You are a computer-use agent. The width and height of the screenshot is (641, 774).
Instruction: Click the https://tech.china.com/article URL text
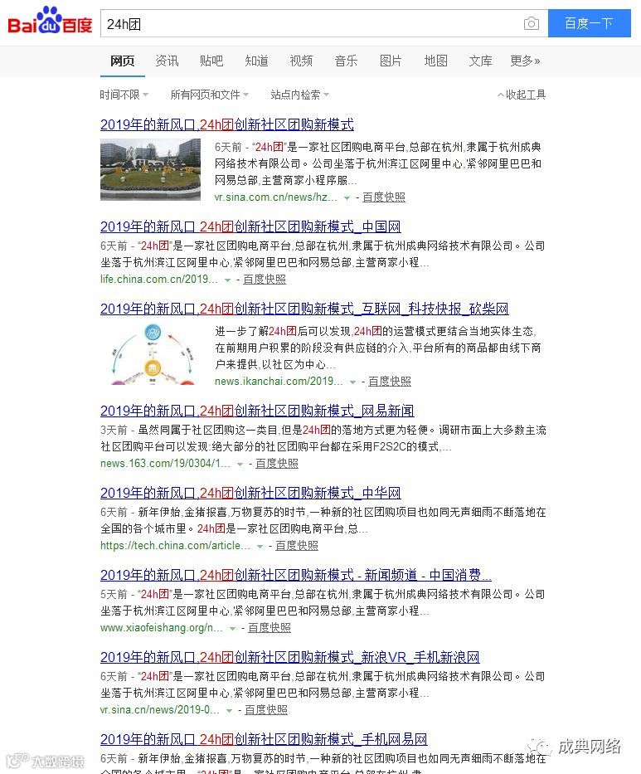click(x=175, y=546)
